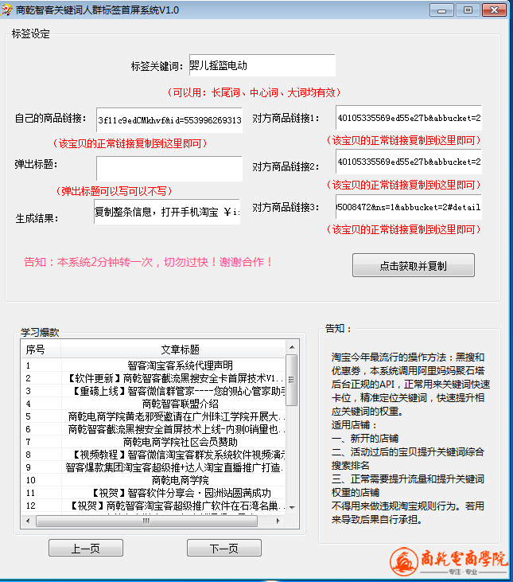Click the 对方商品链接1 input field
The height and width of the screenshot is (582, 513).
(409, 118)
